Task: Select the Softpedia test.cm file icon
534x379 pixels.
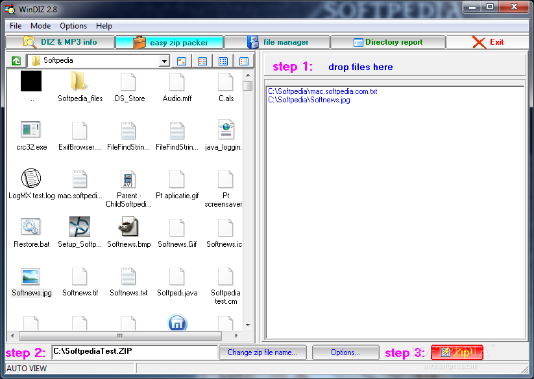Action: 225,277
